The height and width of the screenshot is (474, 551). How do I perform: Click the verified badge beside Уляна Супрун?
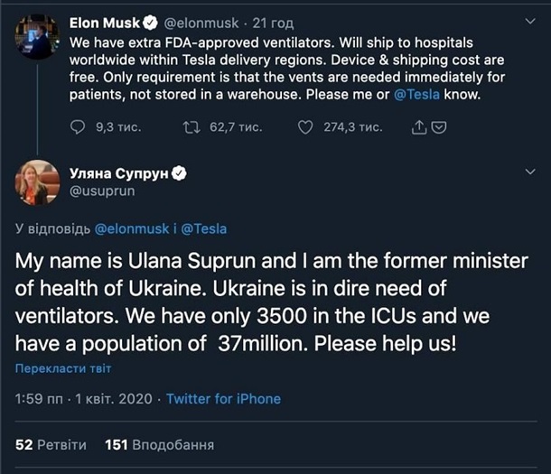[180, 170]
